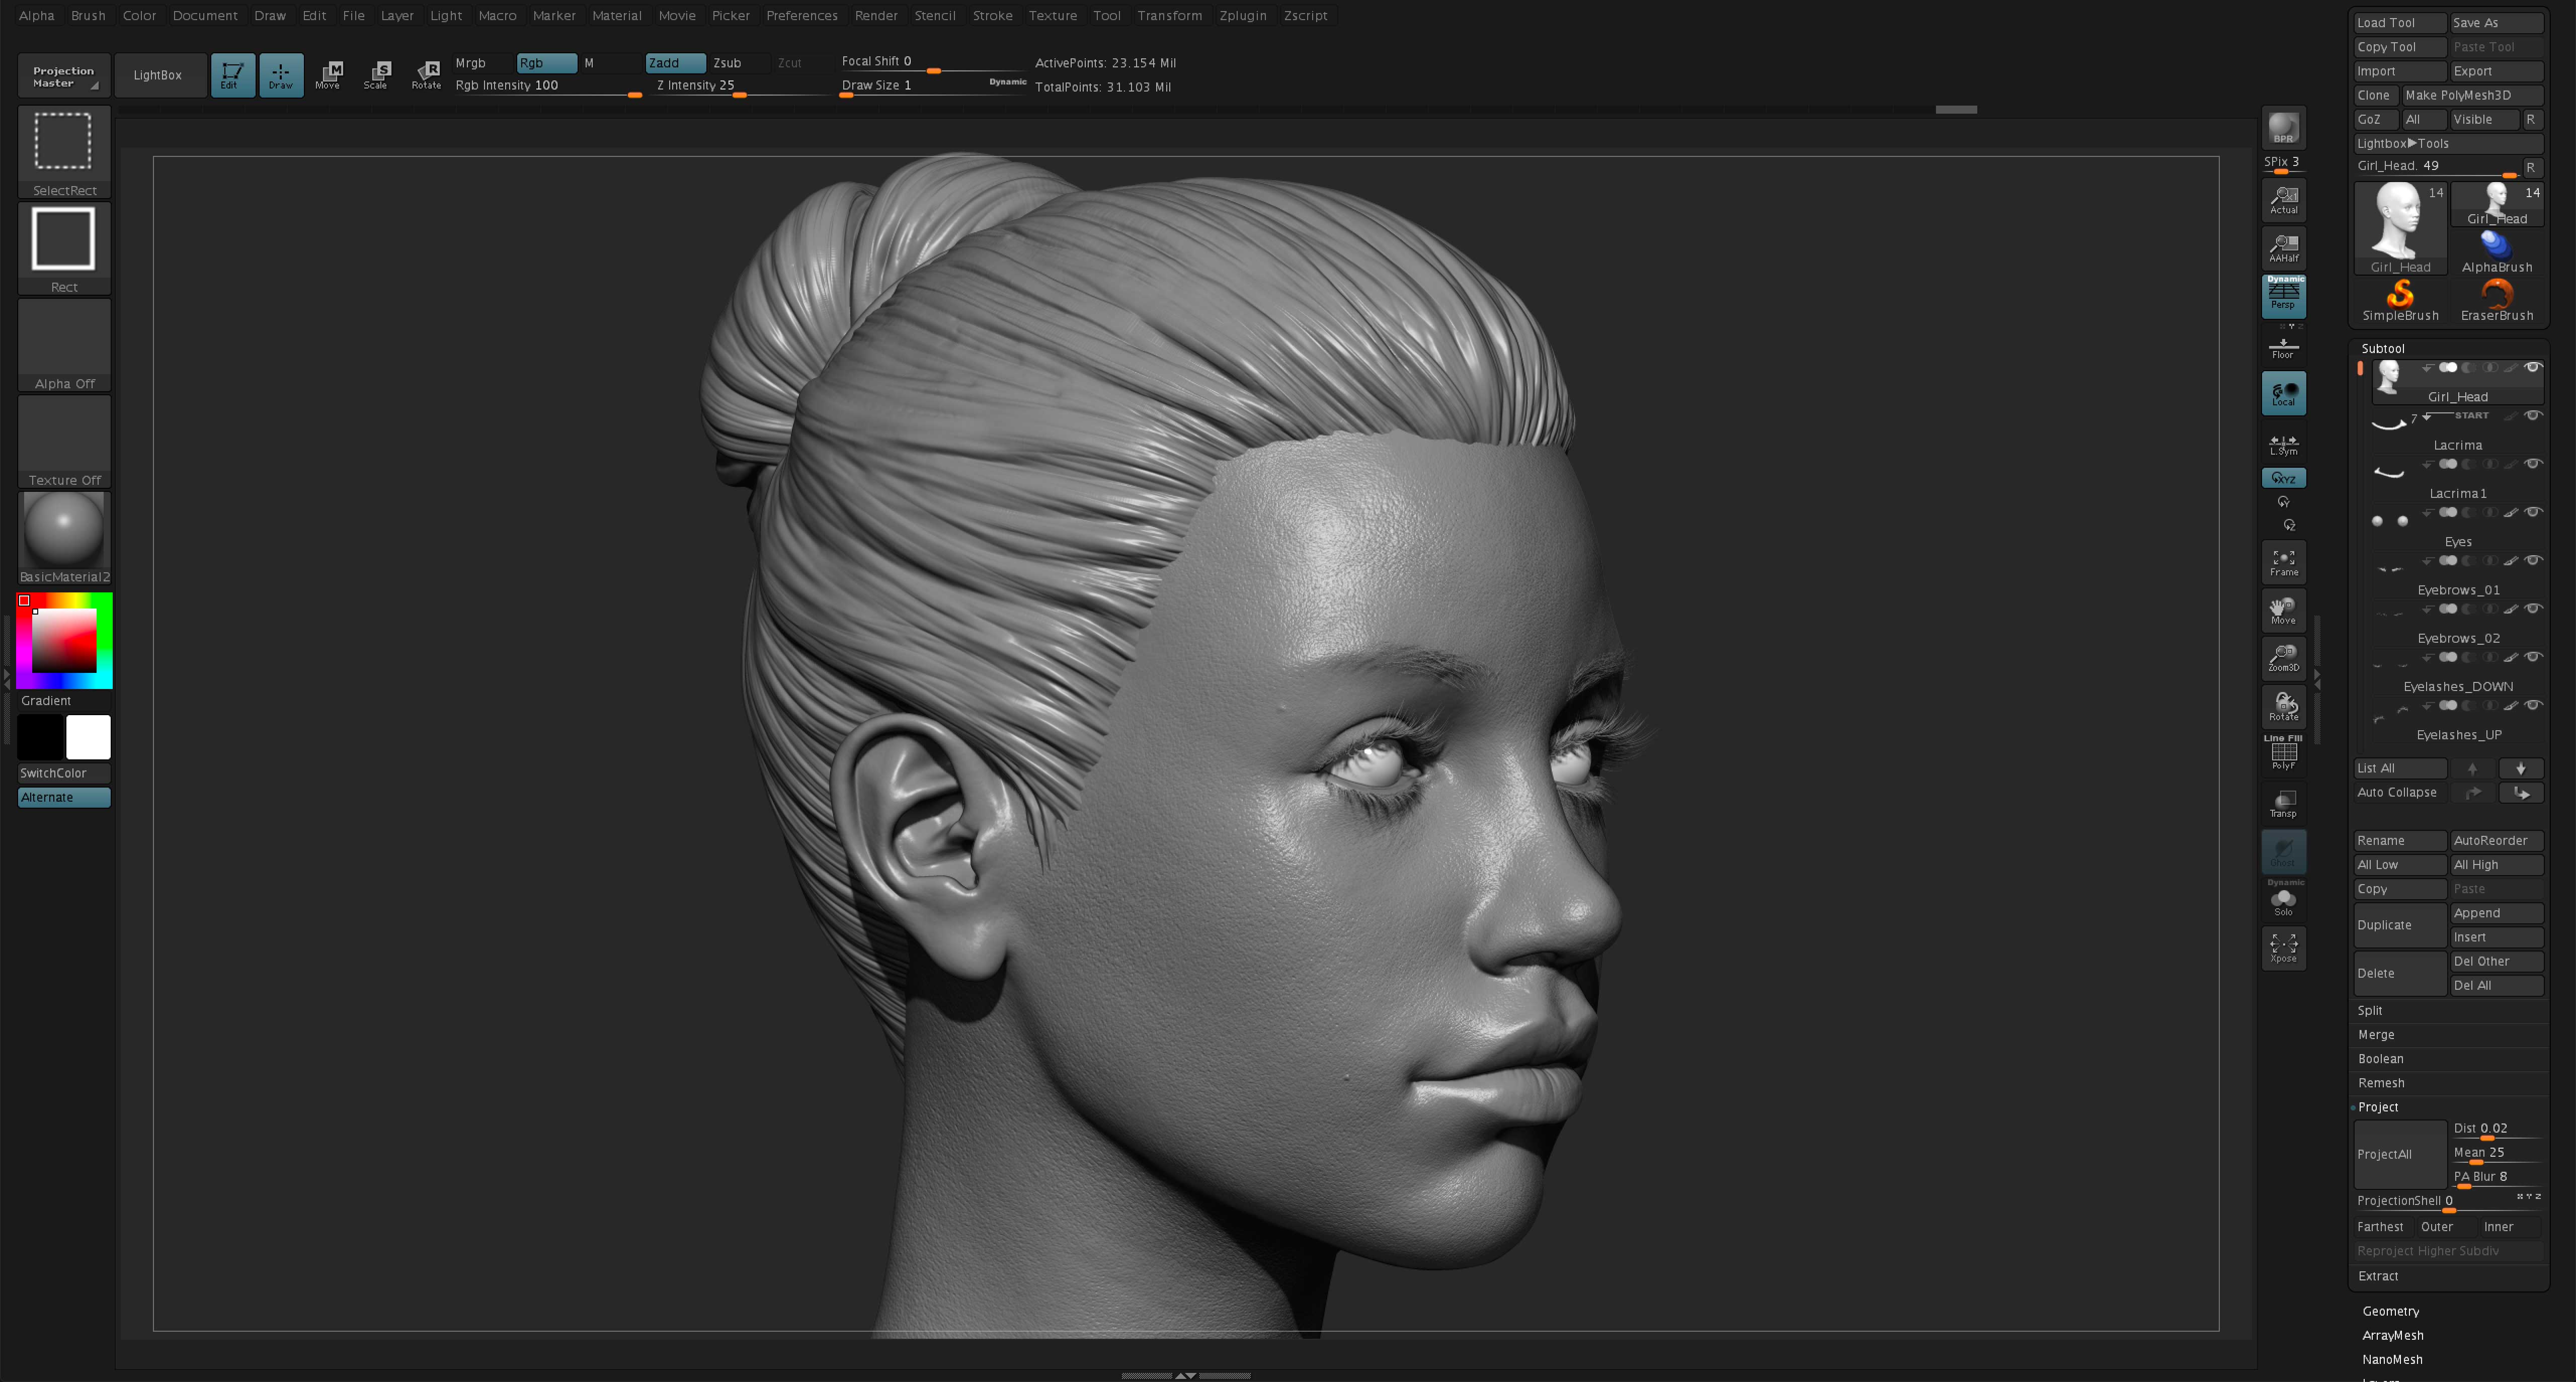Screen dimensions: 2576x1382
Task: Open the Zplugin menu
Action: (1243, 15)
